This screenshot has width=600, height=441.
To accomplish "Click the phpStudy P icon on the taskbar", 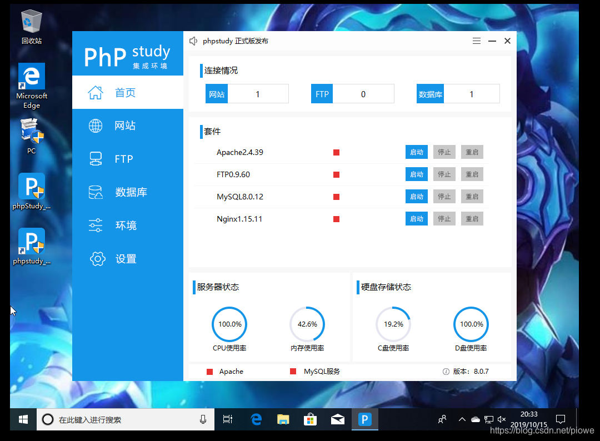I will click(x=365, y=419).
